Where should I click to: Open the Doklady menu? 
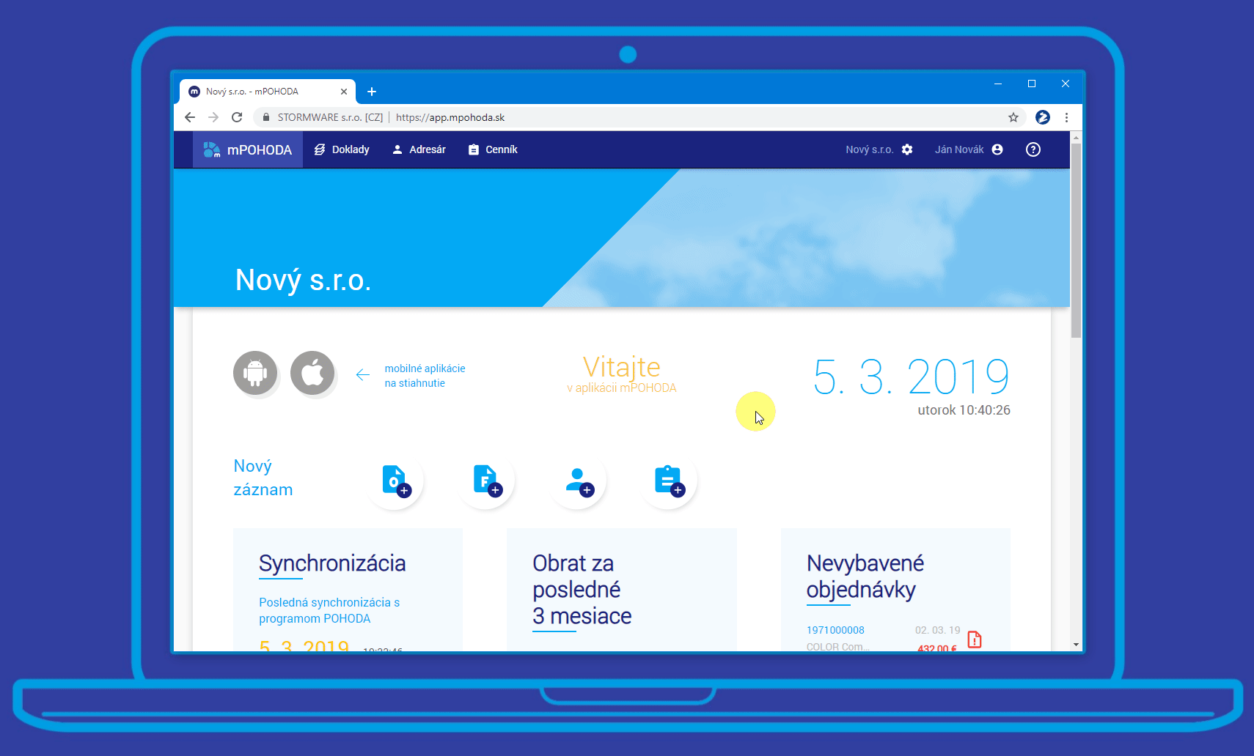point(342,149)
